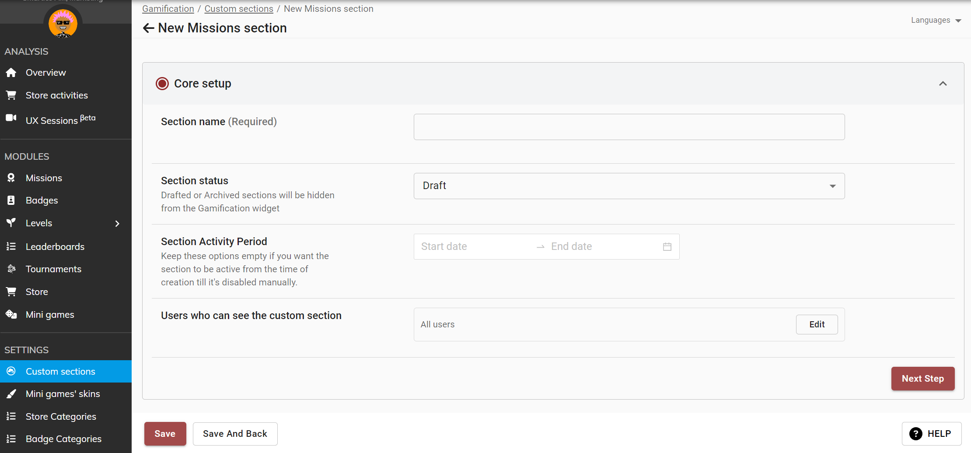This screenshot has width=971, height=453.
Task: Click the Gamification breadcrumb link
Action: point(168,9)
